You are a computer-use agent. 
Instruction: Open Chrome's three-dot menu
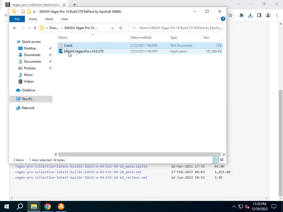click(277, 15)
